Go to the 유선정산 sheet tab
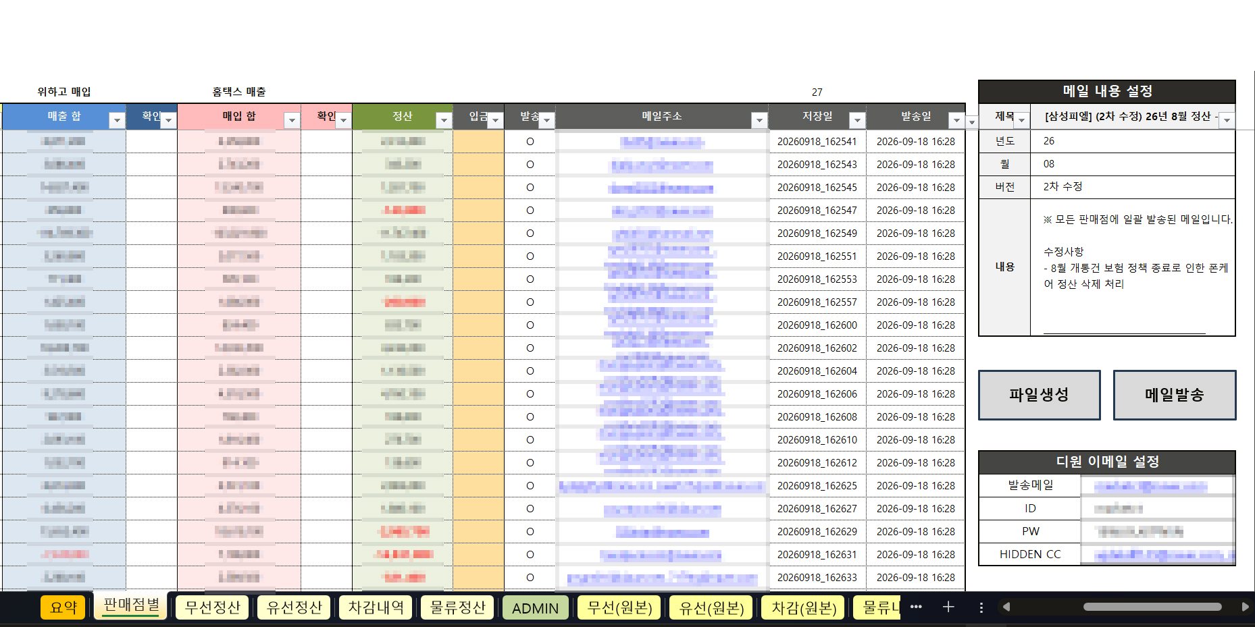Viewport: 1255px width, 627px height. [x=294, y=607]
